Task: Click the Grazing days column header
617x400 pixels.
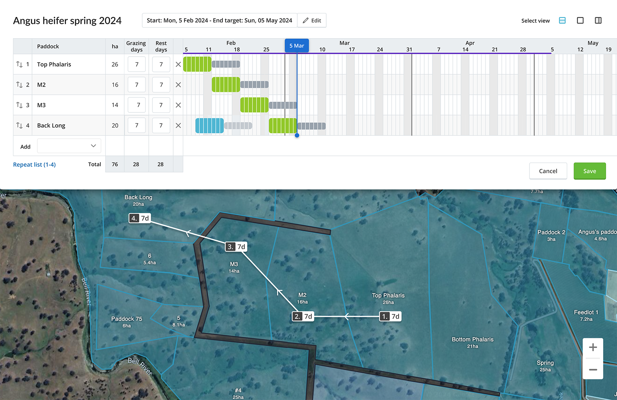Action: 136,46
